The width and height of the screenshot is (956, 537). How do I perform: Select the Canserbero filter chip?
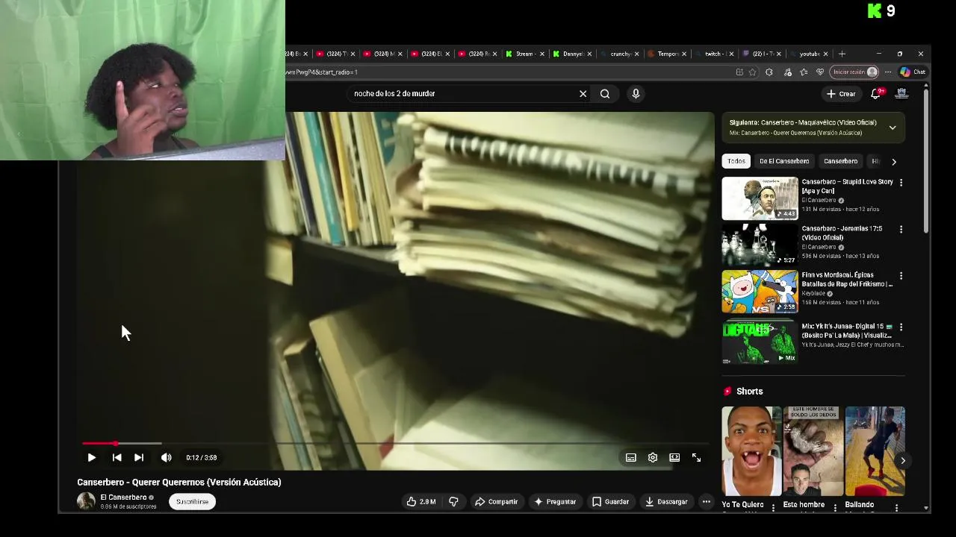click(x=840, y=161)
